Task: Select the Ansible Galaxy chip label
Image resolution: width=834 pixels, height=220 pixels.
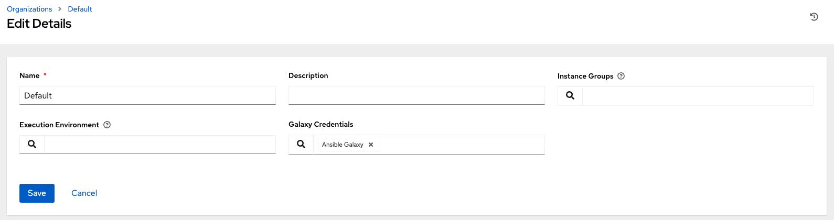Action: tap(343, 145)
